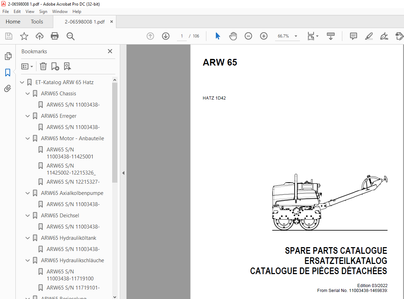Open the zoom level dropdown
The image size is (404, 299).
coord(296,36)
